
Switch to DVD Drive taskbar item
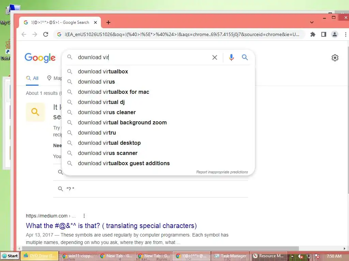[40, 256]
